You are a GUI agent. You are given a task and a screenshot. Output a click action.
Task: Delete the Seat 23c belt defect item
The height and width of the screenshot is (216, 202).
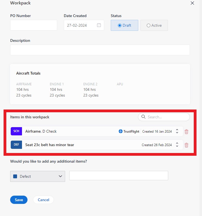point(187,145)
